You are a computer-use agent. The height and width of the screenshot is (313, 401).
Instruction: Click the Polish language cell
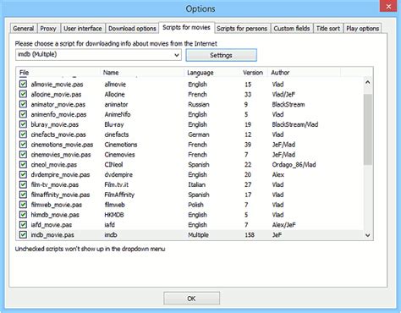pyautogui.click(x=195, y=205)
